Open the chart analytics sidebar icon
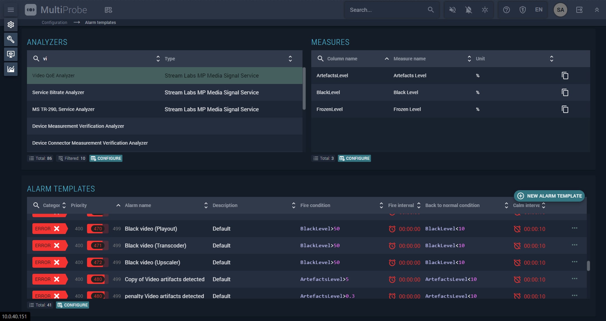 (x=11, y=69)
